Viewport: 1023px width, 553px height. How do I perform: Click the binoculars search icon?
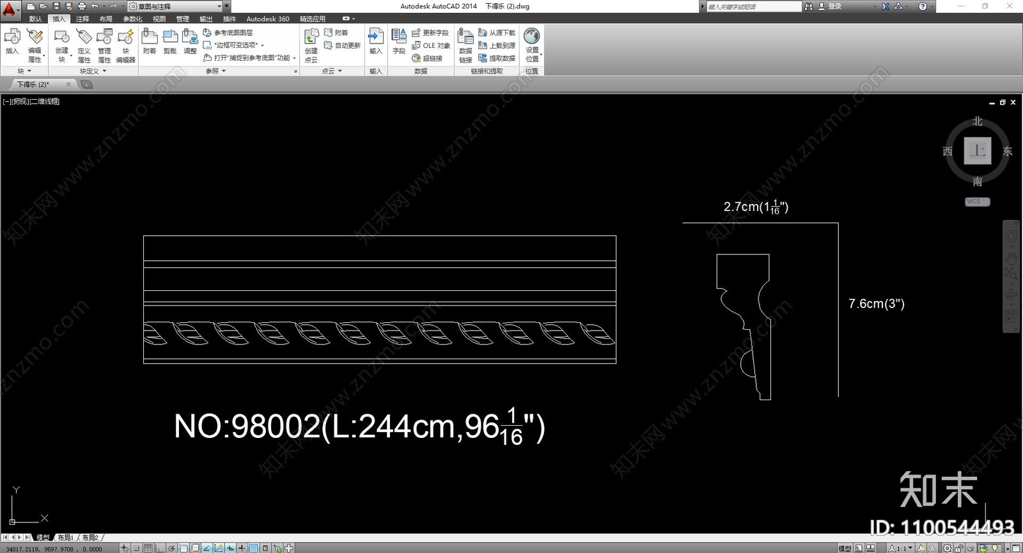[x=809, y=6]
